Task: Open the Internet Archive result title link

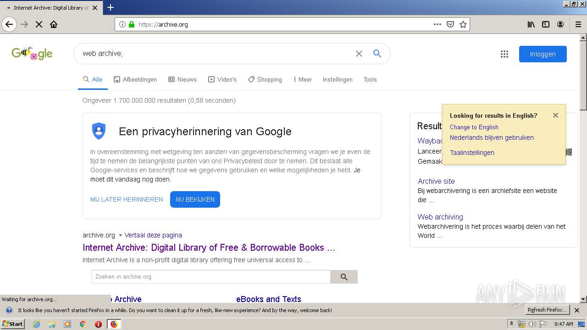Action: tap(209, 247)
